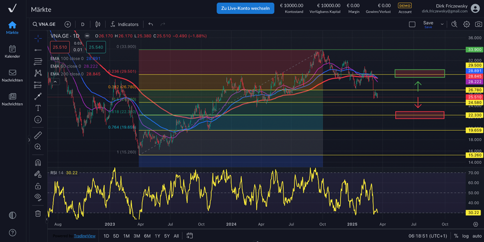Open the D interval dropdown
484x242 pixels.
tap(82, 24)
